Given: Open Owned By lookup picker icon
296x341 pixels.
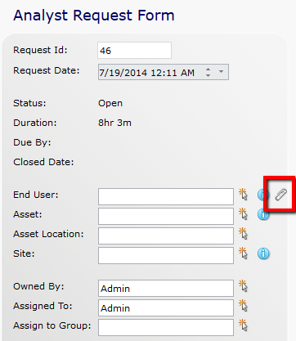Looking at the screenshot, I should coord(243,286).
